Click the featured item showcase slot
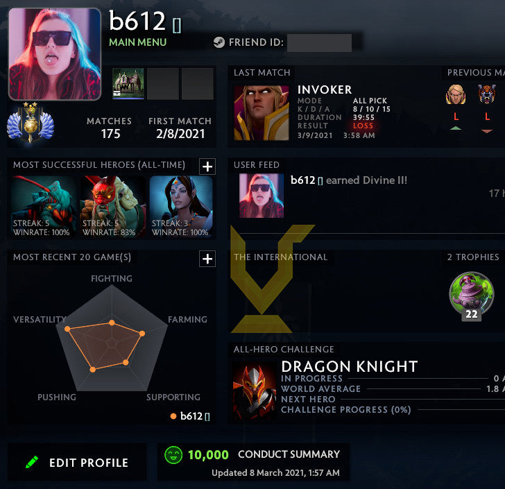505x489 pixels. click(x=128, y=83)
